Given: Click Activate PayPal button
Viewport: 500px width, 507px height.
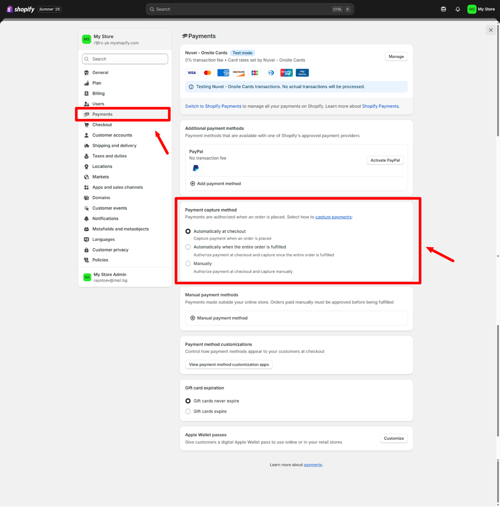Looking at the screenshot, I should pos(385,160).
